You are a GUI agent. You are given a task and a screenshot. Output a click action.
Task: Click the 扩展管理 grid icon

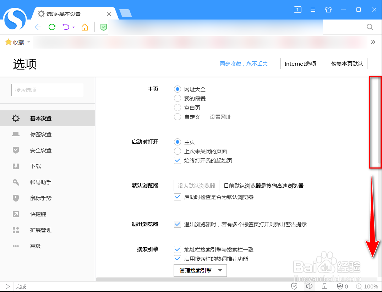(x=16, y=230)
